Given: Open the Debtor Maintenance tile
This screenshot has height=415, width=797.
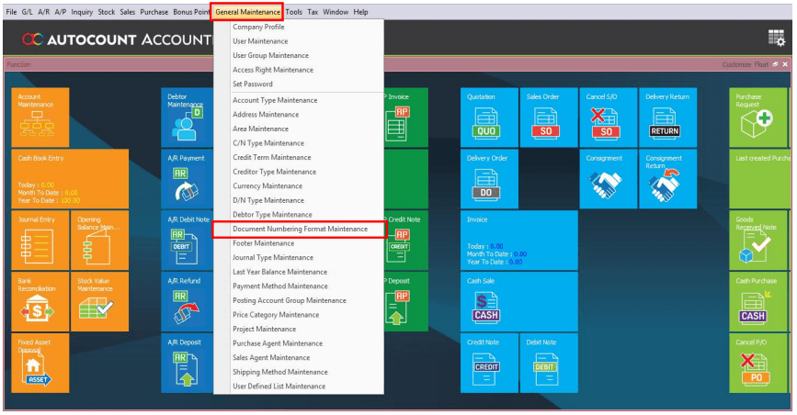Looking at the screenshot, I should [187, 118].
